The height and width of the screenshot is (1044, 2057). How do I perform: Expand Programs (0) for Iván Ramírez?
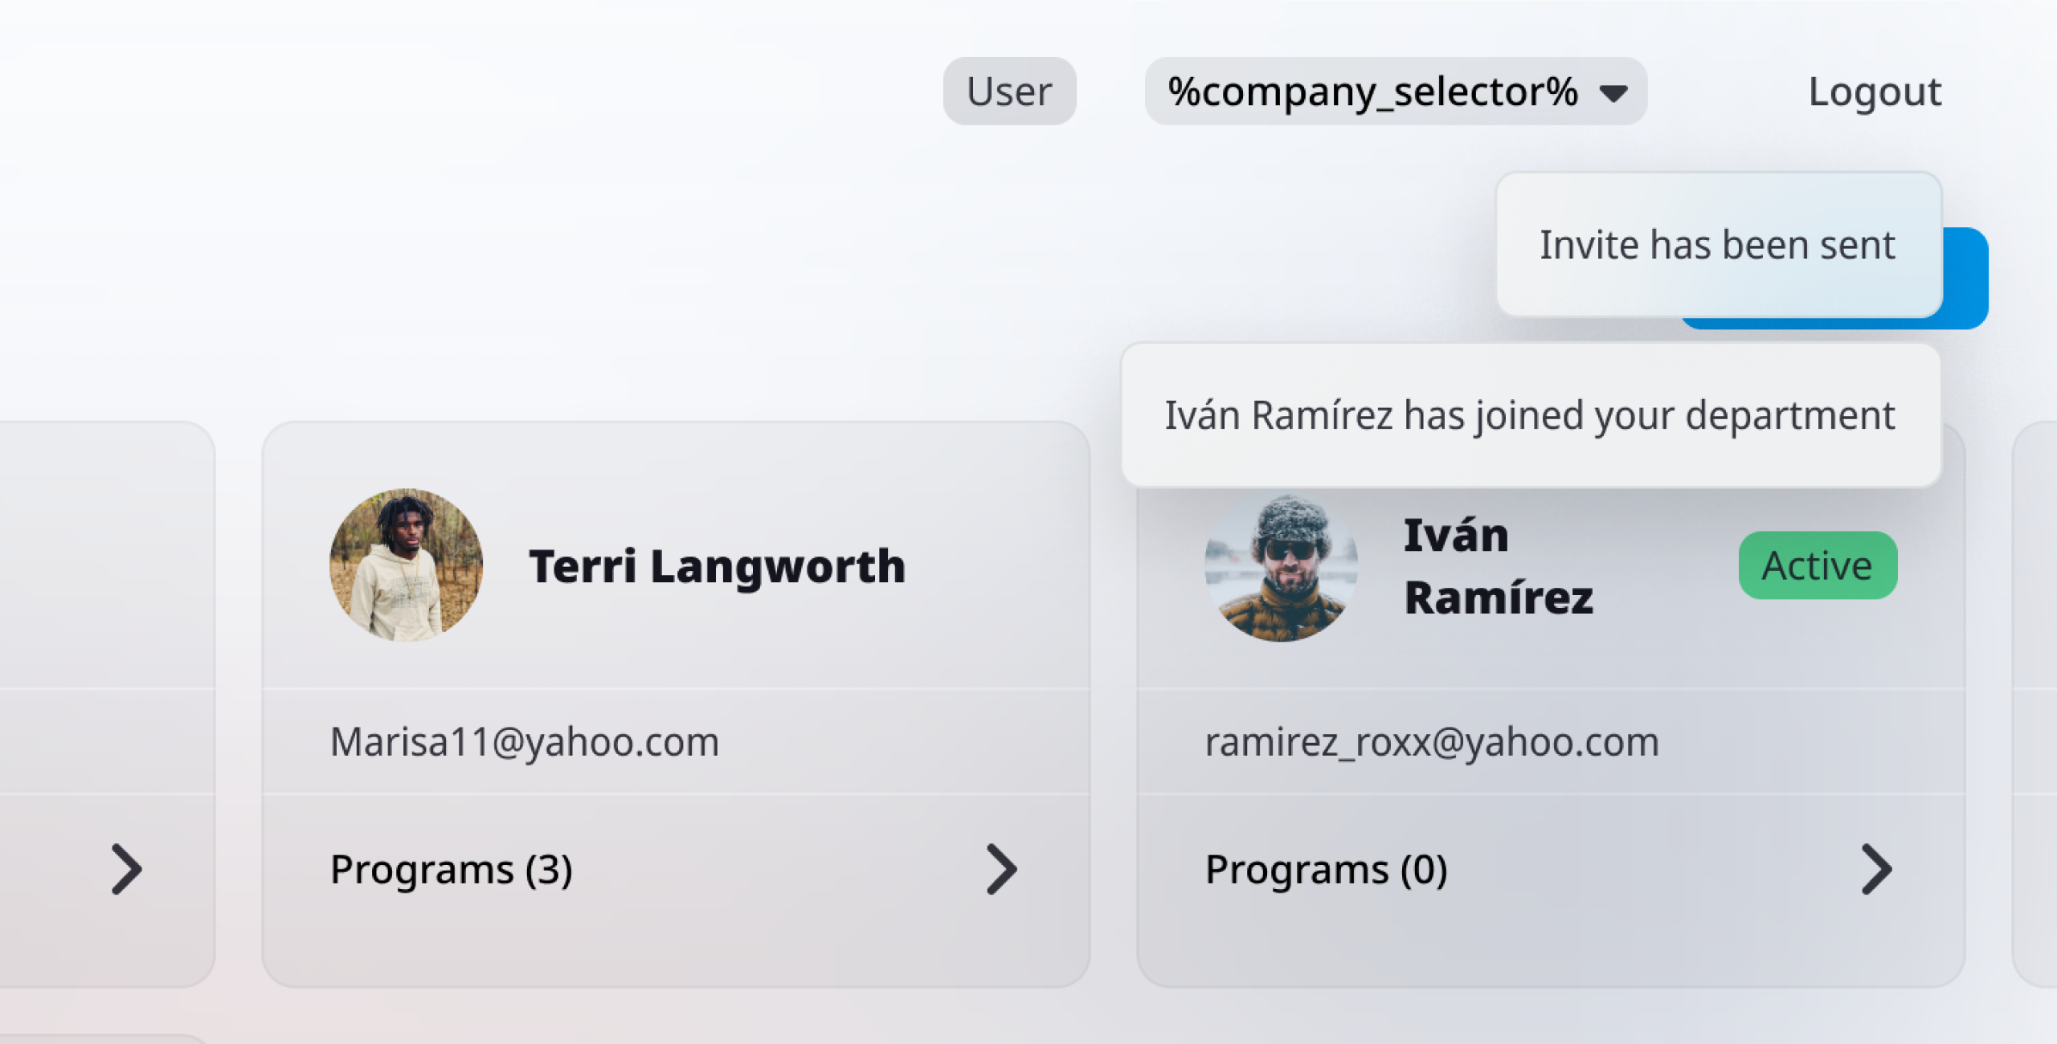(1326, 869)
